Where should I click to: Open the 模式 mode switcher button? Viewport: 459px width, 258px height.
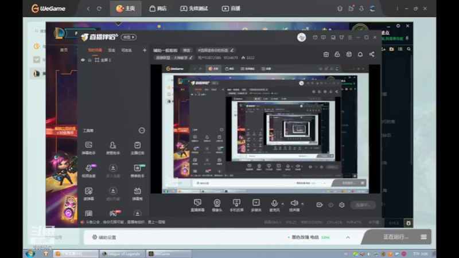click(x=129, y=37)
